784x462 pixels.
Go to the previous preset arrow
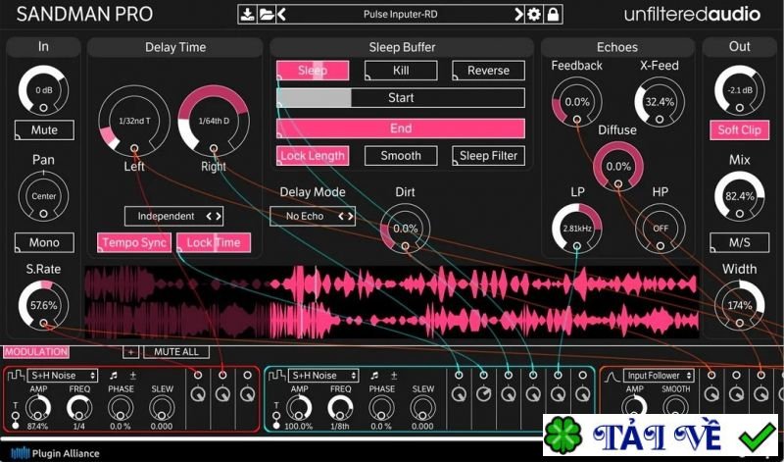[x=282, y=14]
